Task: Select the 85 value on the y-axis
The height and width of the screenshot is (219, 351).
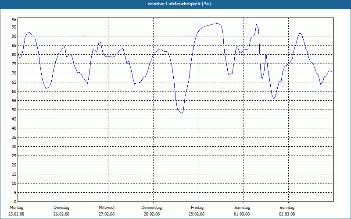Action: click(14, 46)
